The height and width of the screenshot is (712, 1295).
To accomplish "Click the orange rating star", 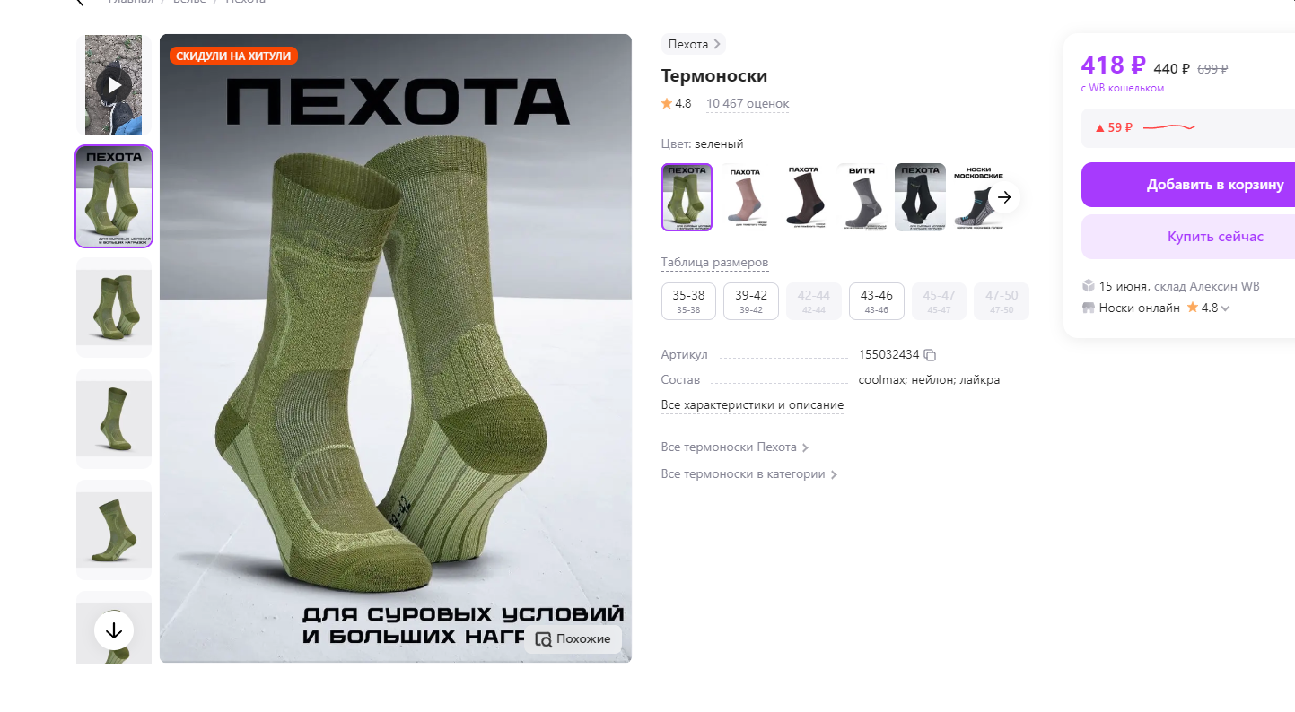I will [667, 103].
